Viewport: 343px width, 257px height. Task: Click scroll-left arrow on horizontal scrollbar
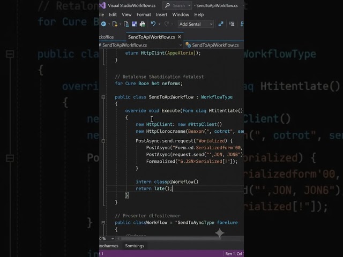[x=118, y=238]
